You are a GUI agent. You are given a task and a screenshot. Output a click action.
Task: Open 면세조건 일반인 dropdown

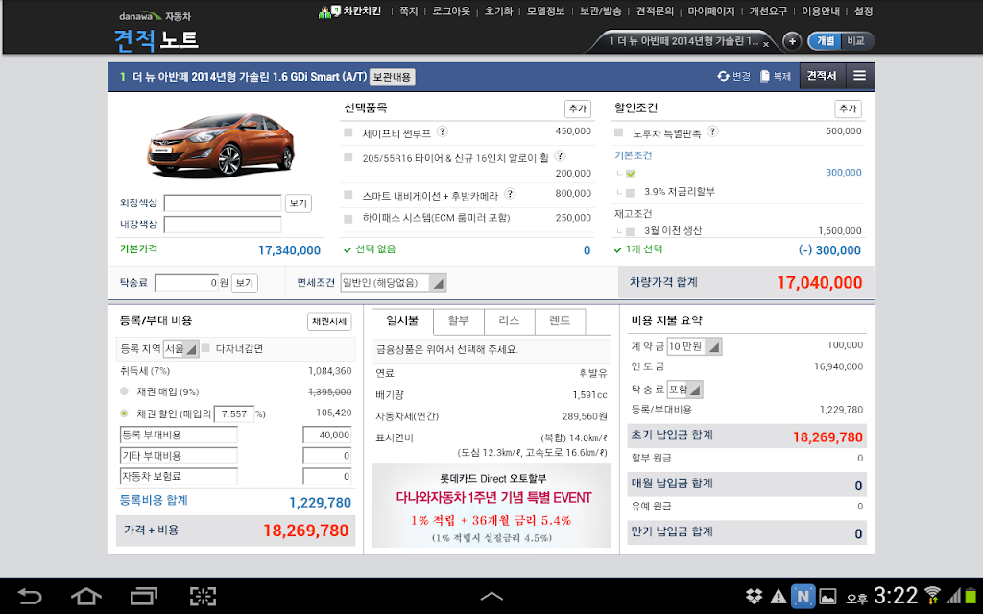393,283
